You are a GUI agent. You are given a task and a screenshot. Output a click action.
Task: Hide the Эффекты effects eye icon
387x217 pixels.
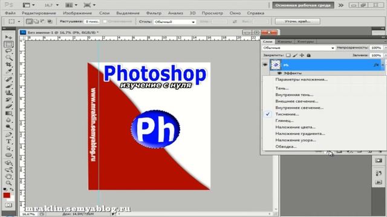pos(279,74)
